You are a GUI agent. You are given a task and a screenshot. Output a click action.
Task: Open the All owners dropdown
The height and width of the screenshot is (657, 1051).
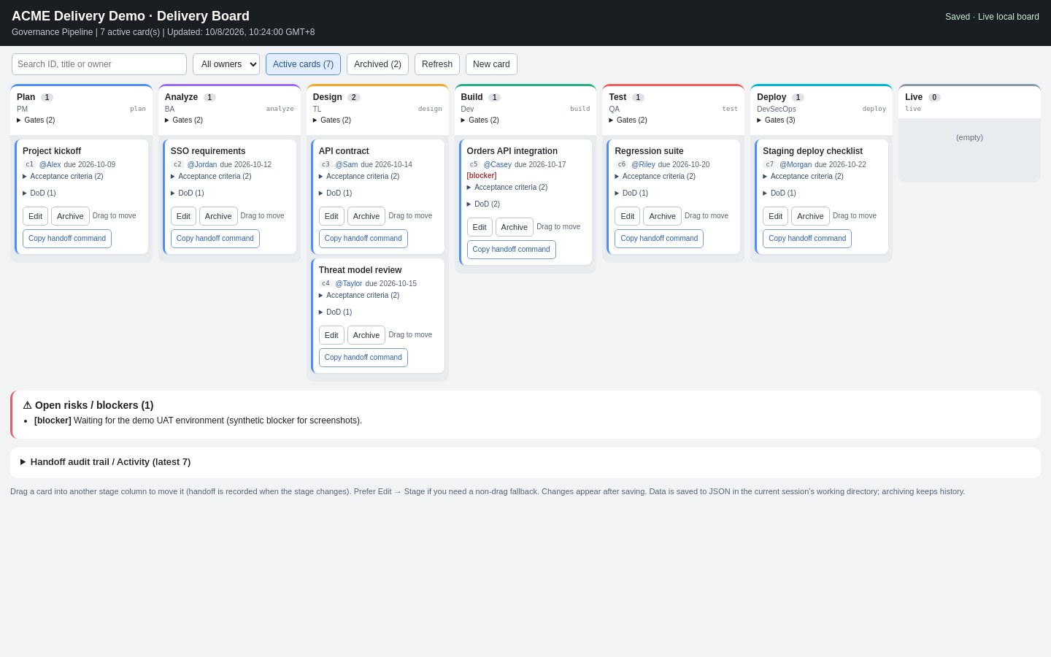(226, 64)
